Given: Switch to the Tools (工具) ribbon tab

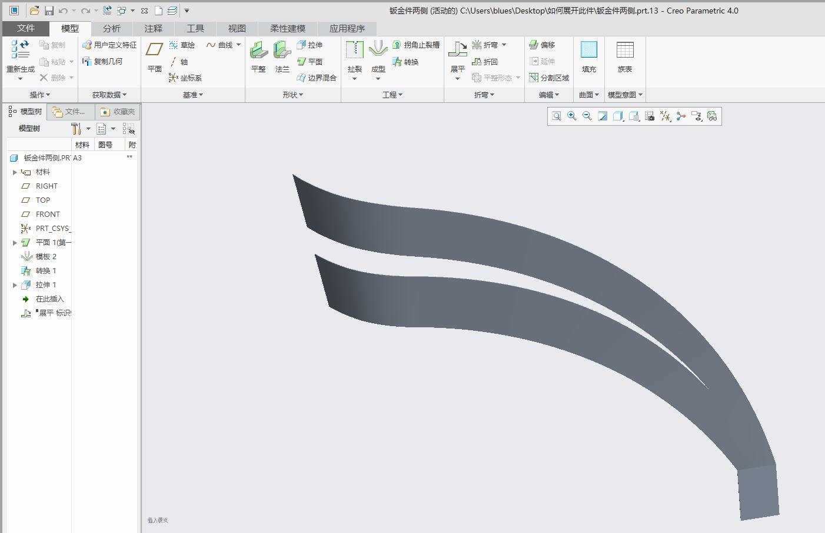Looking at the screenshot, I should 195,28.
